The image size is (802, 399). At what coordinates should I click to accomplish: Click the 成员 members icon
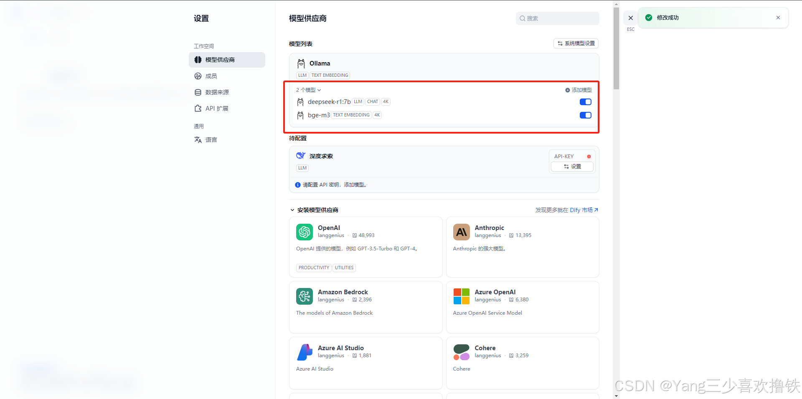[x=198, y=76]
